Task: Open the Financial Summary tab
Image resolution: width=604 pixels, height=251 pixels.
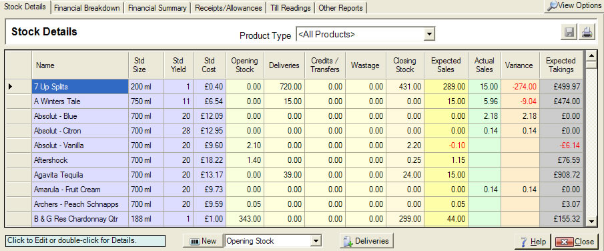Action: click(157, 8)
